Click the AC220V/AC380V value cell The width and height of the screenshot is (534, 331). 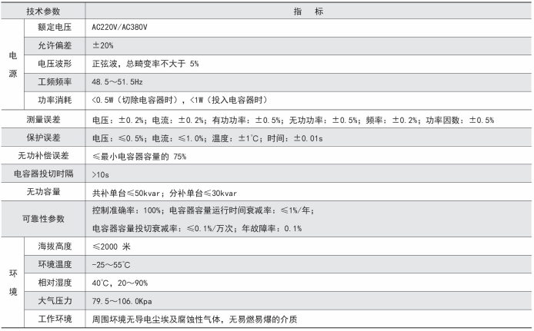pos(120,28)
